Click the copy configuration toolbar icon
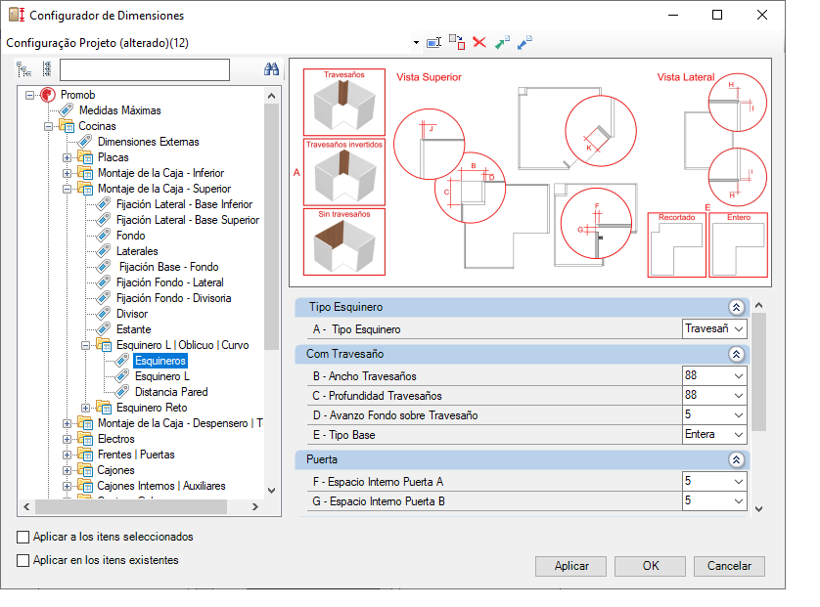 (x=457, y=42)
